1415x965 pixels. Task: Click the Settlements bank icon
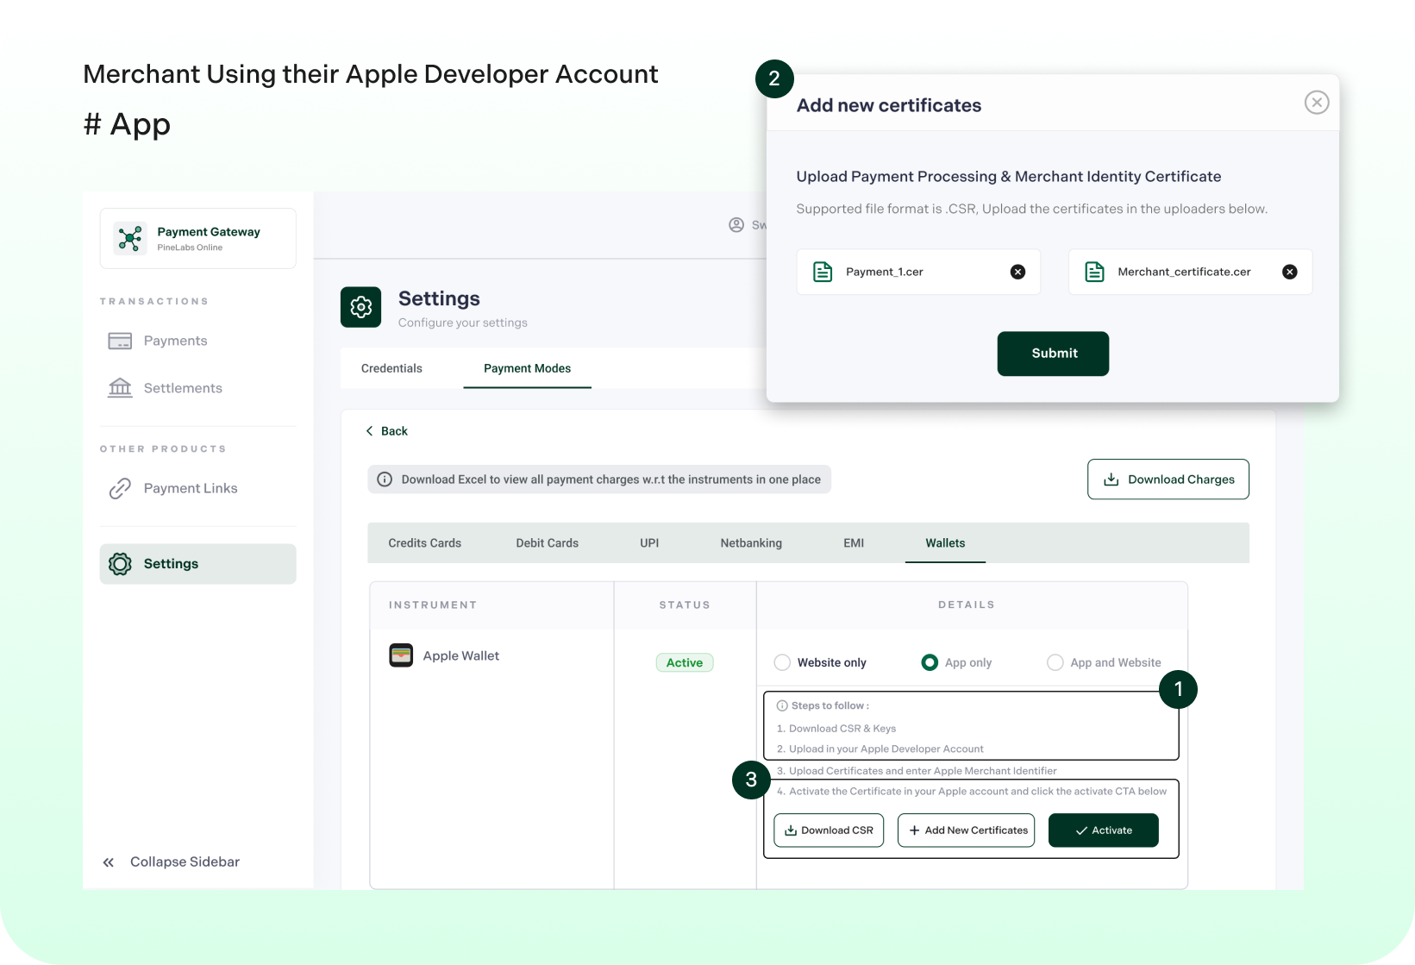click(121, 387)
